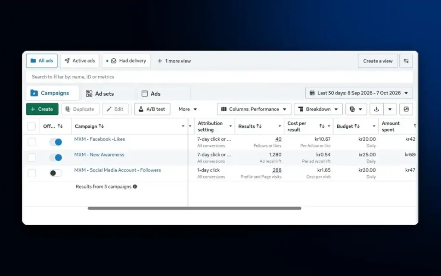This screenshot has height=276, width=441.
Task: Click the 1,280 results cell
Action: tap(275, 155)
